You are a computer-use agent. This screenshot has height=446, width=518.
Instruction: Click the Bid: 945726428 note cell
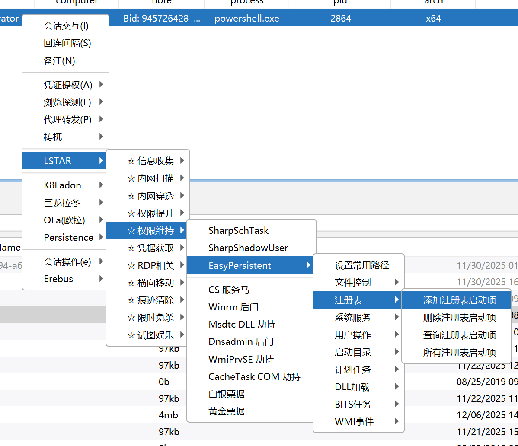[x=162, y=19]
